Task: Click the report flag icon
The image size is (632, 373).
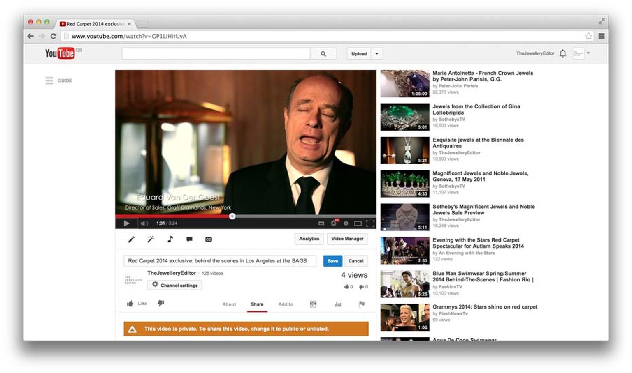Action: point(362,304)
